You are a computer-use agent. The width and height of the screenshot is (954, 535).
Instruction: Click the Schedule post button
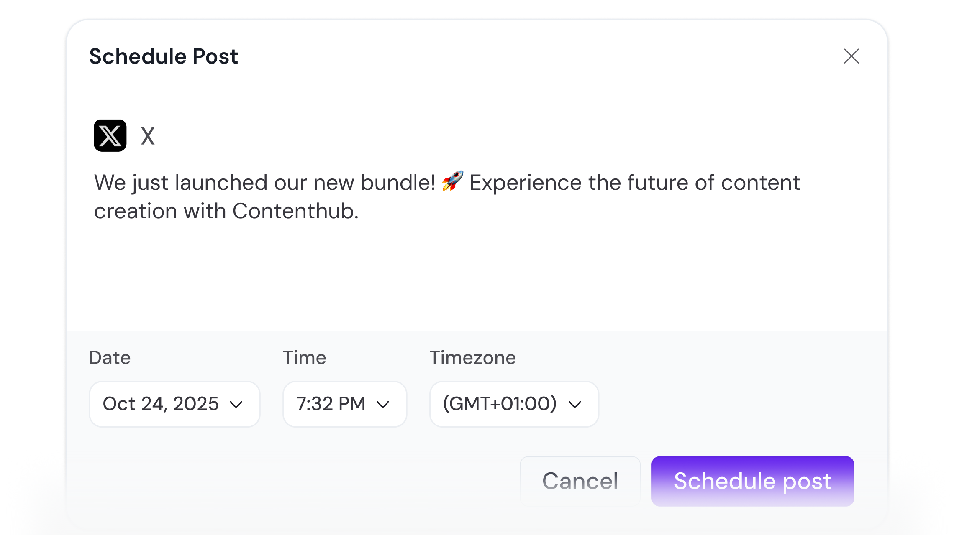pos(752,481)
